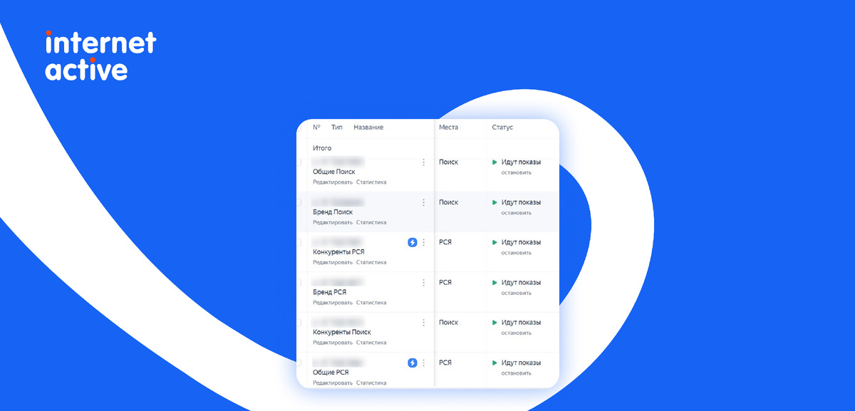Viewport: 855px width, 411px height.
Task: Open three-dot menu for Бренд Поиск campaign
Action: tap(423, 202)
